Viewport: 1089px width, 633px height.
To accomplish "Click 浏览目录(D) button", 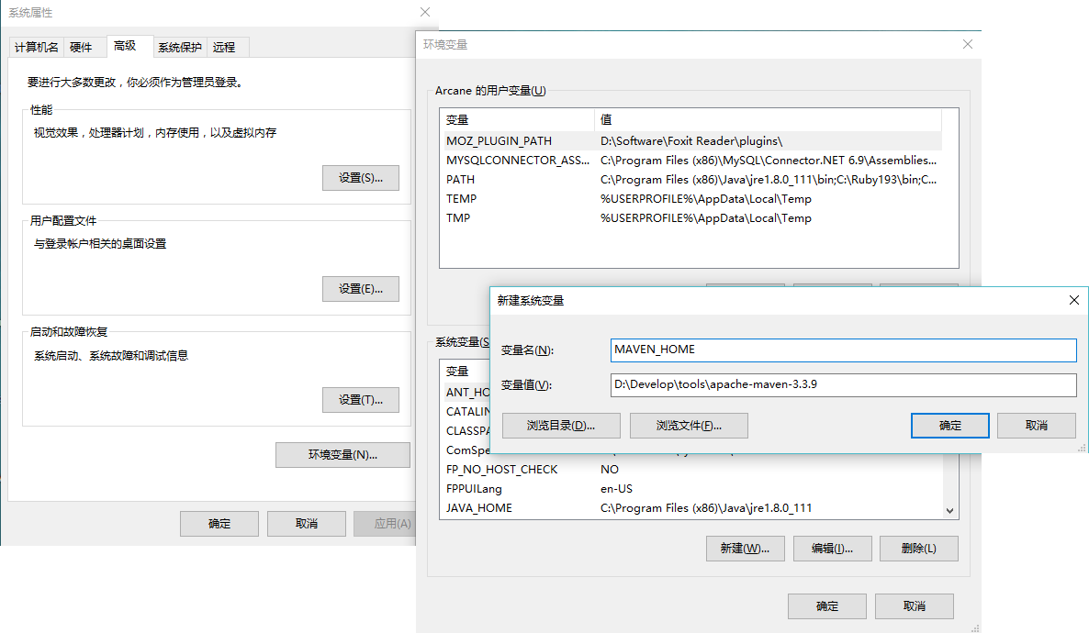I will point(561,426).
